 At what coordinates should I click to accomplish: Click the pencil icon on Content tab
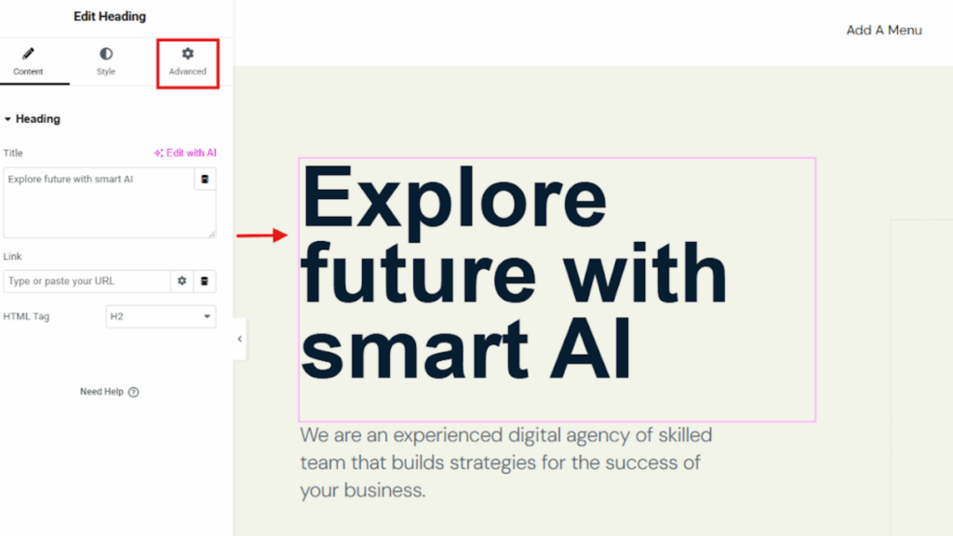click(28, 54)
